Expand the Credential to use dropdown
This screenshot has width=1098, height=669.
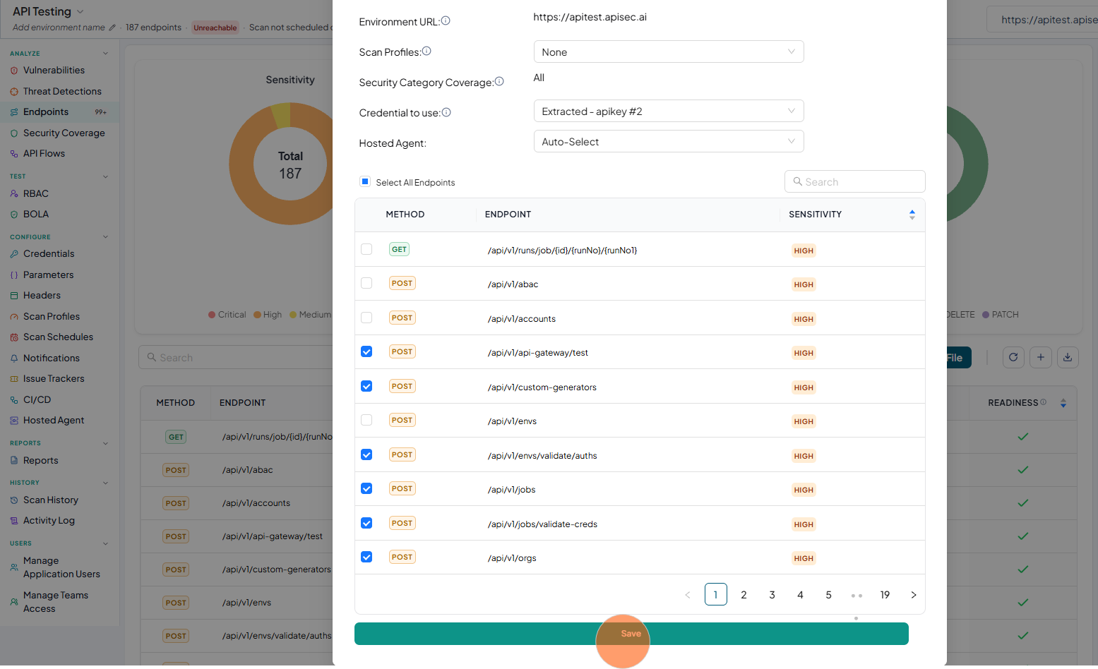click(669, 111)
